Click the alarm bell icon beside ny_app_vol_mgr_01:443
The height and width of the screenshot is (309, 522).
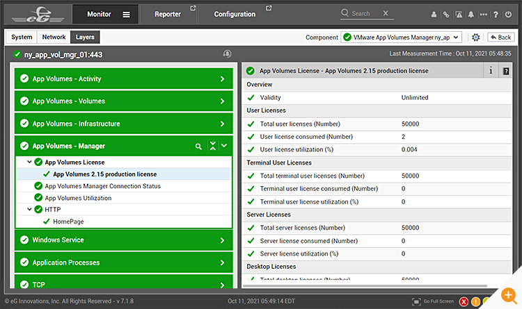pyautogui.click(x=227, y=54)
